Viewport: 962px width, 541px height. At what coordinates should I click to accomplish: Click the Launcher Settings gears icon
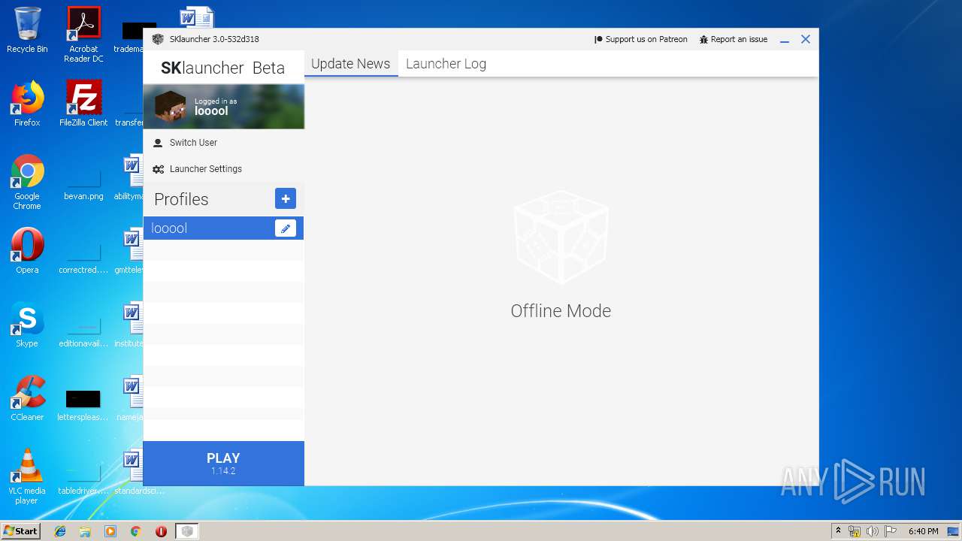point(158,169)
